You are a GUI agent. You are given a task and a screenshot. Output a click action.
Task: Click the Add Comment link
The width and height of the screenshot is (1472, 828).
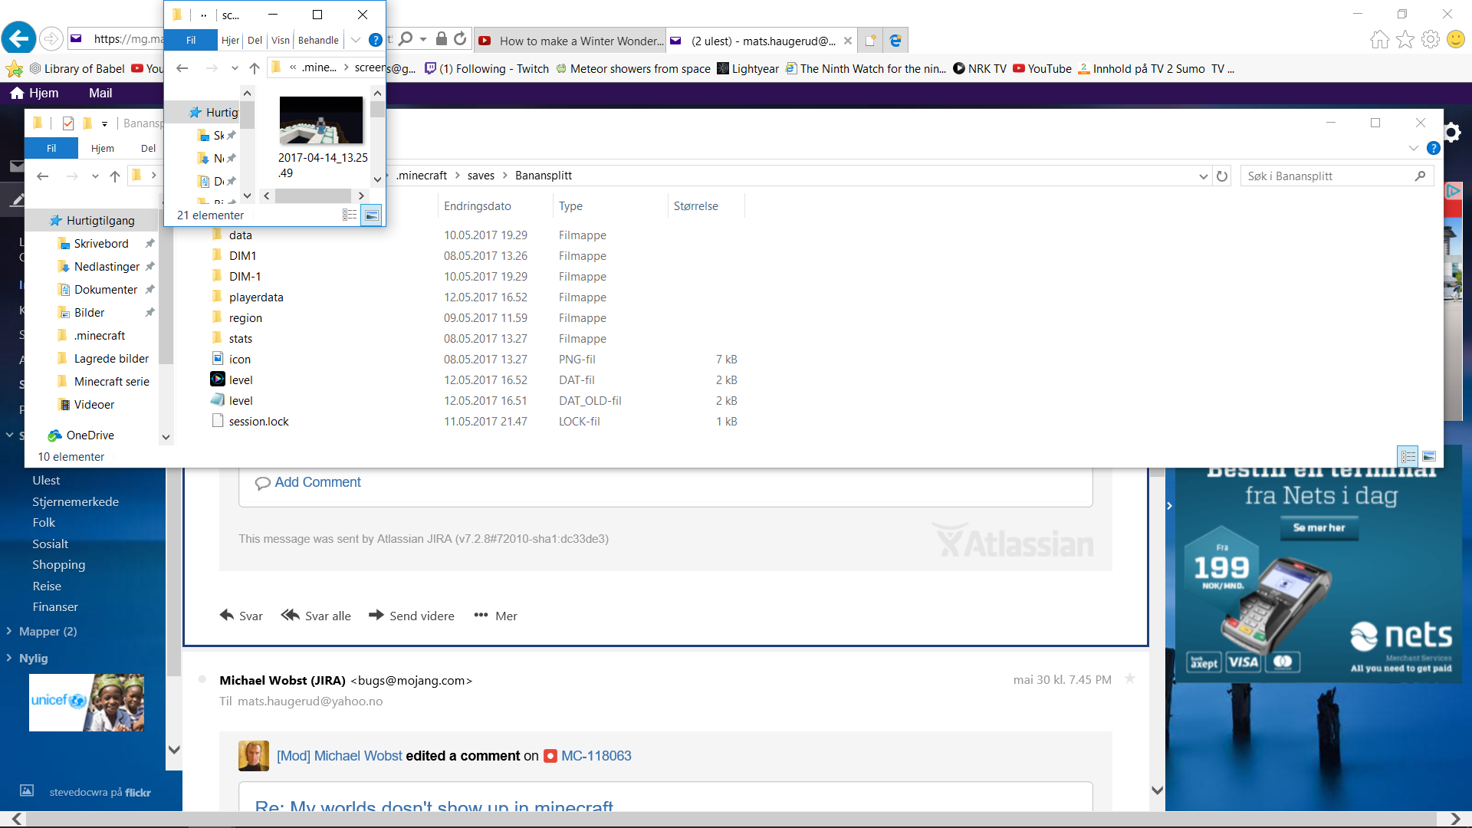(317, 482)
